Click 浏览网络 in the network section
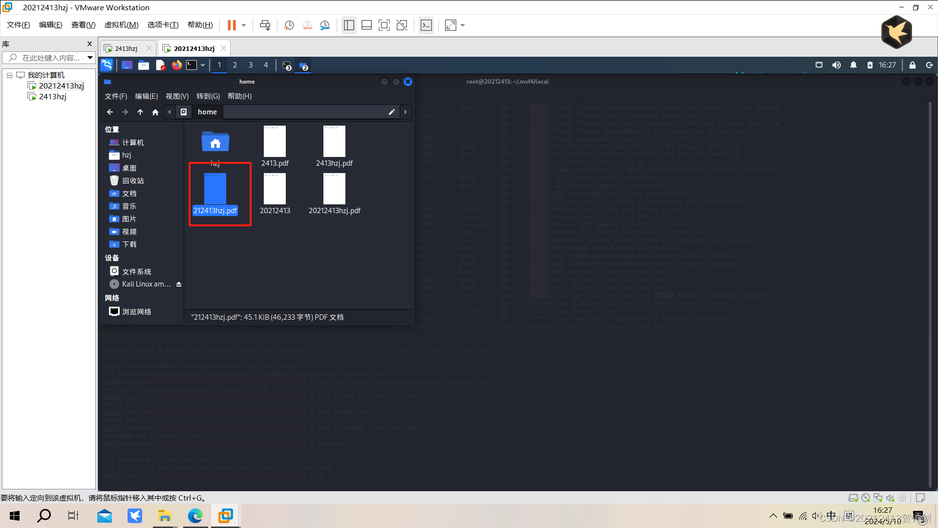 pyautogui.click(x=136, y=311)
